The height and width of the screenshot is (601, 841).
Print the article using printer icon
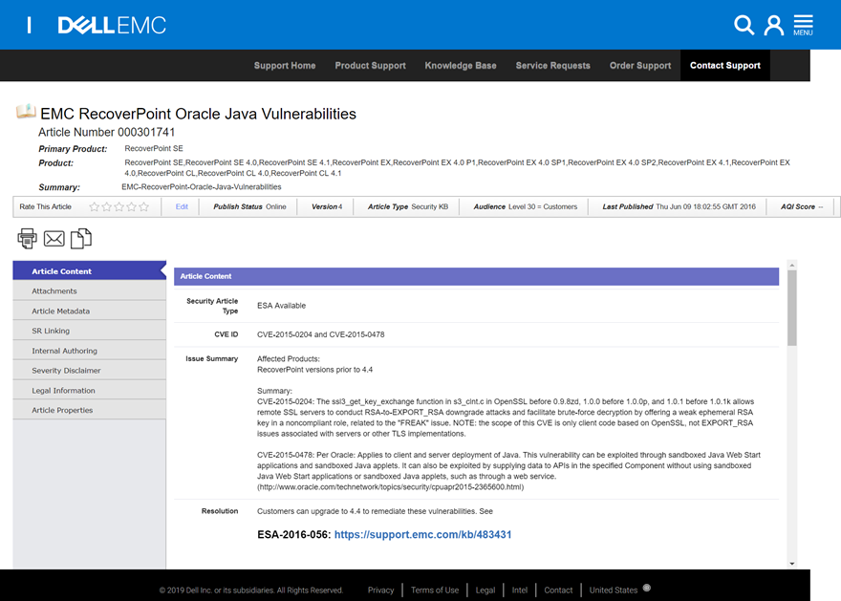[x=27, y=239]
